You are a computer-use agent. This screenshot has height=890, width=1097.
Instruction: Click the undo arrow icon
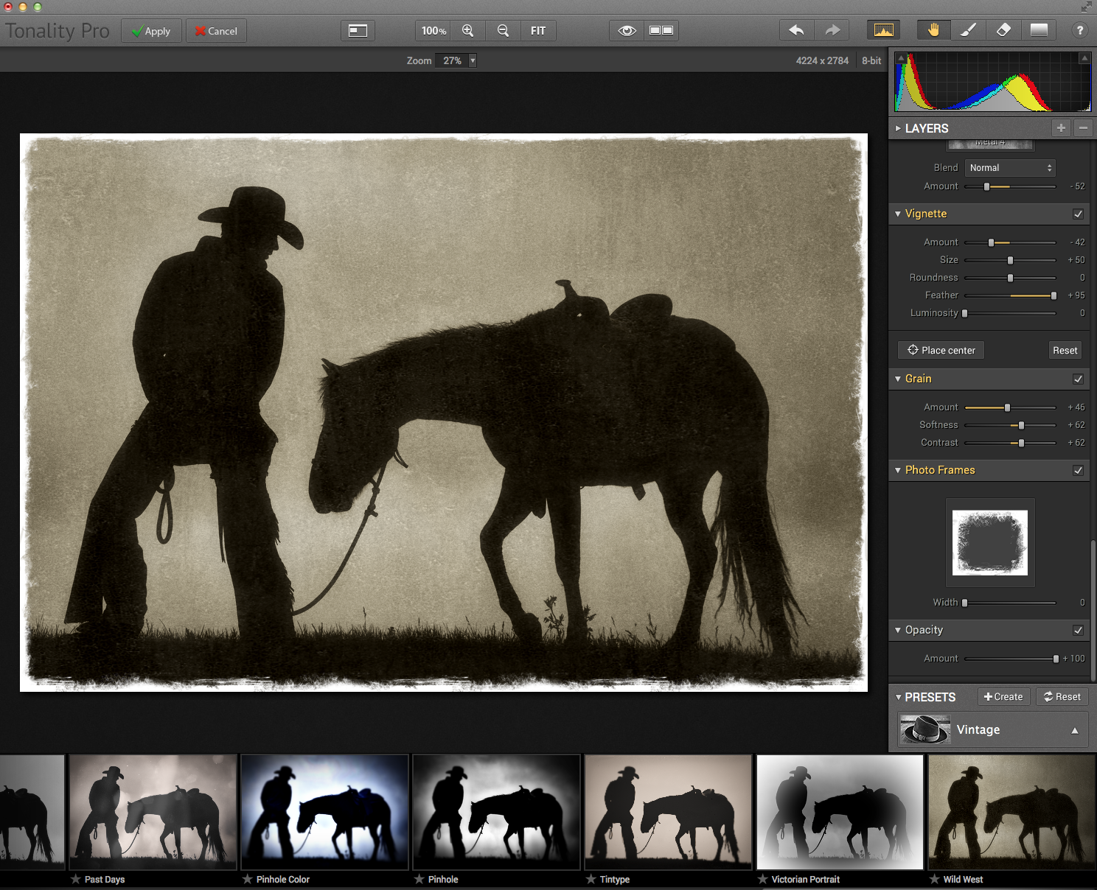point(796,30)
